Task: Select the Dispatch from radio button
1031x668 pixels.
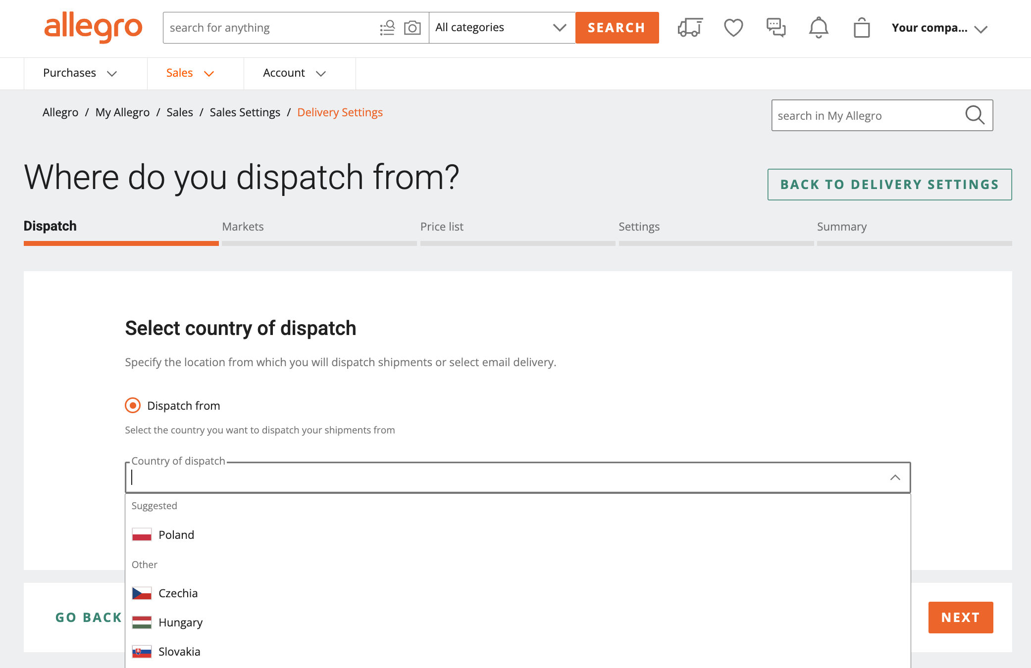Action: tap(133, 406)
